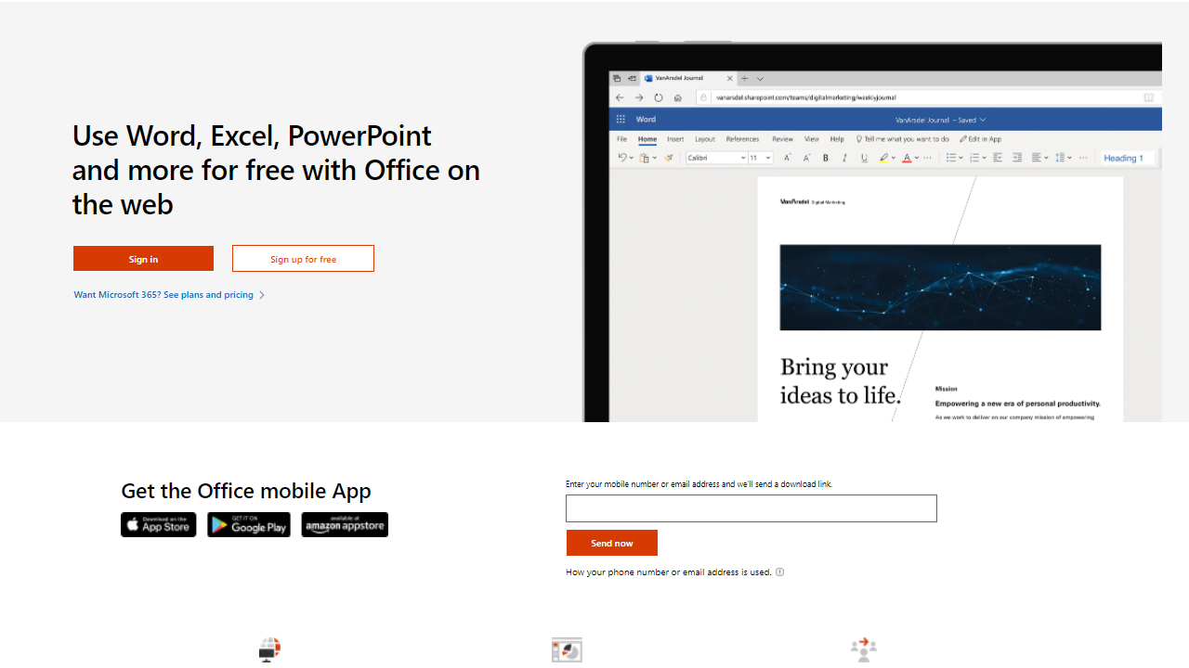Open the Microsoft 365 plans and pricing link
Image resolution: width=1189 pixels, height=668 pixels.
[170, 295]
